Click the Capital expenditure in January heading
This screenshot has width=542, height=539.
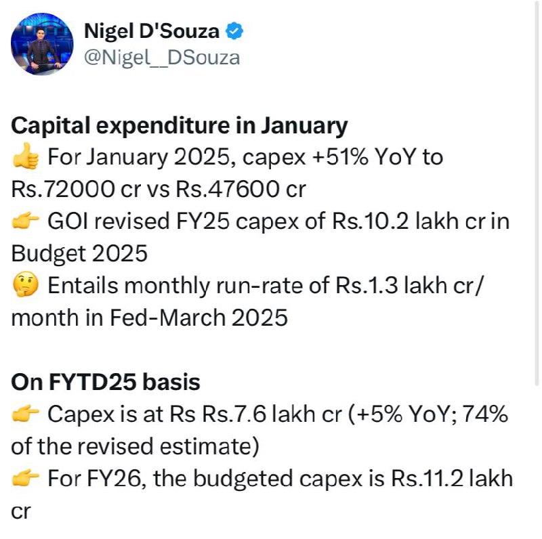coord(180,126)
